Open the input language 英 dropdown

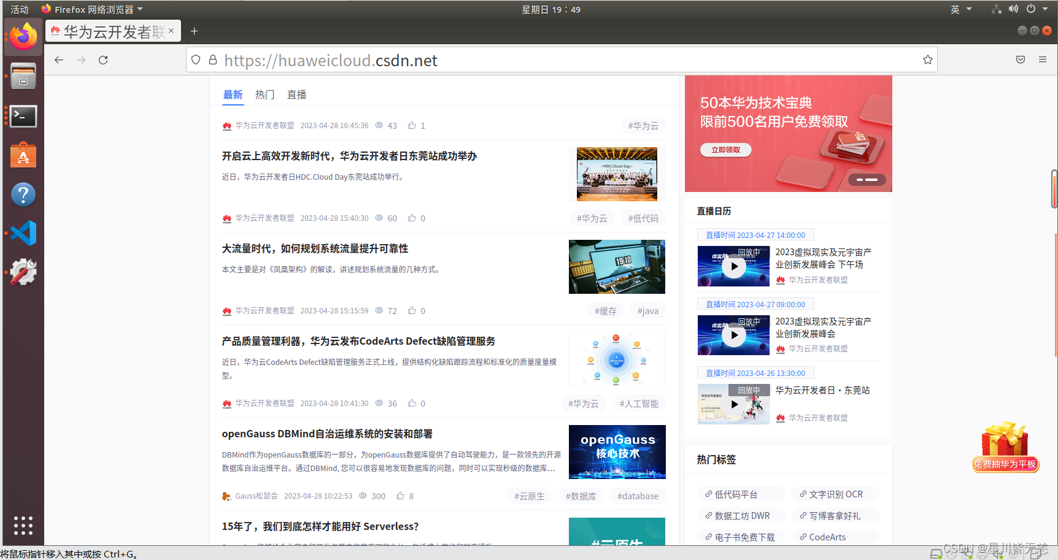[x=960, y=9]
